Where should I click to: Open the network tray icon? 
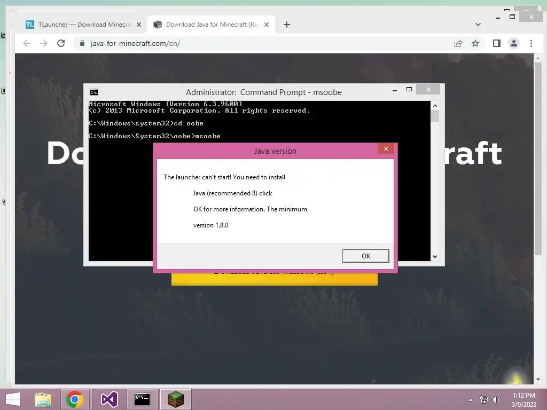pos(484,399)
